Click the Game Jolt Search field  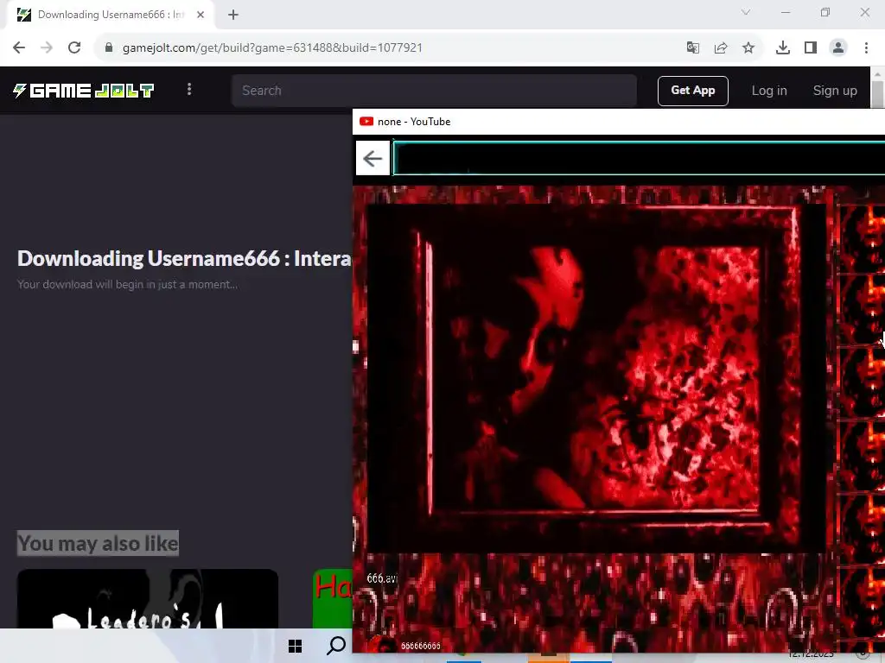434,90
